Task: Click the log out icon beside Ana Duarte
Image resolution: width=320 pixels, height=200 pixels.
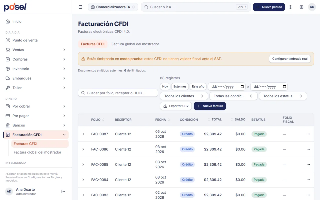Action: pos(63,191)
